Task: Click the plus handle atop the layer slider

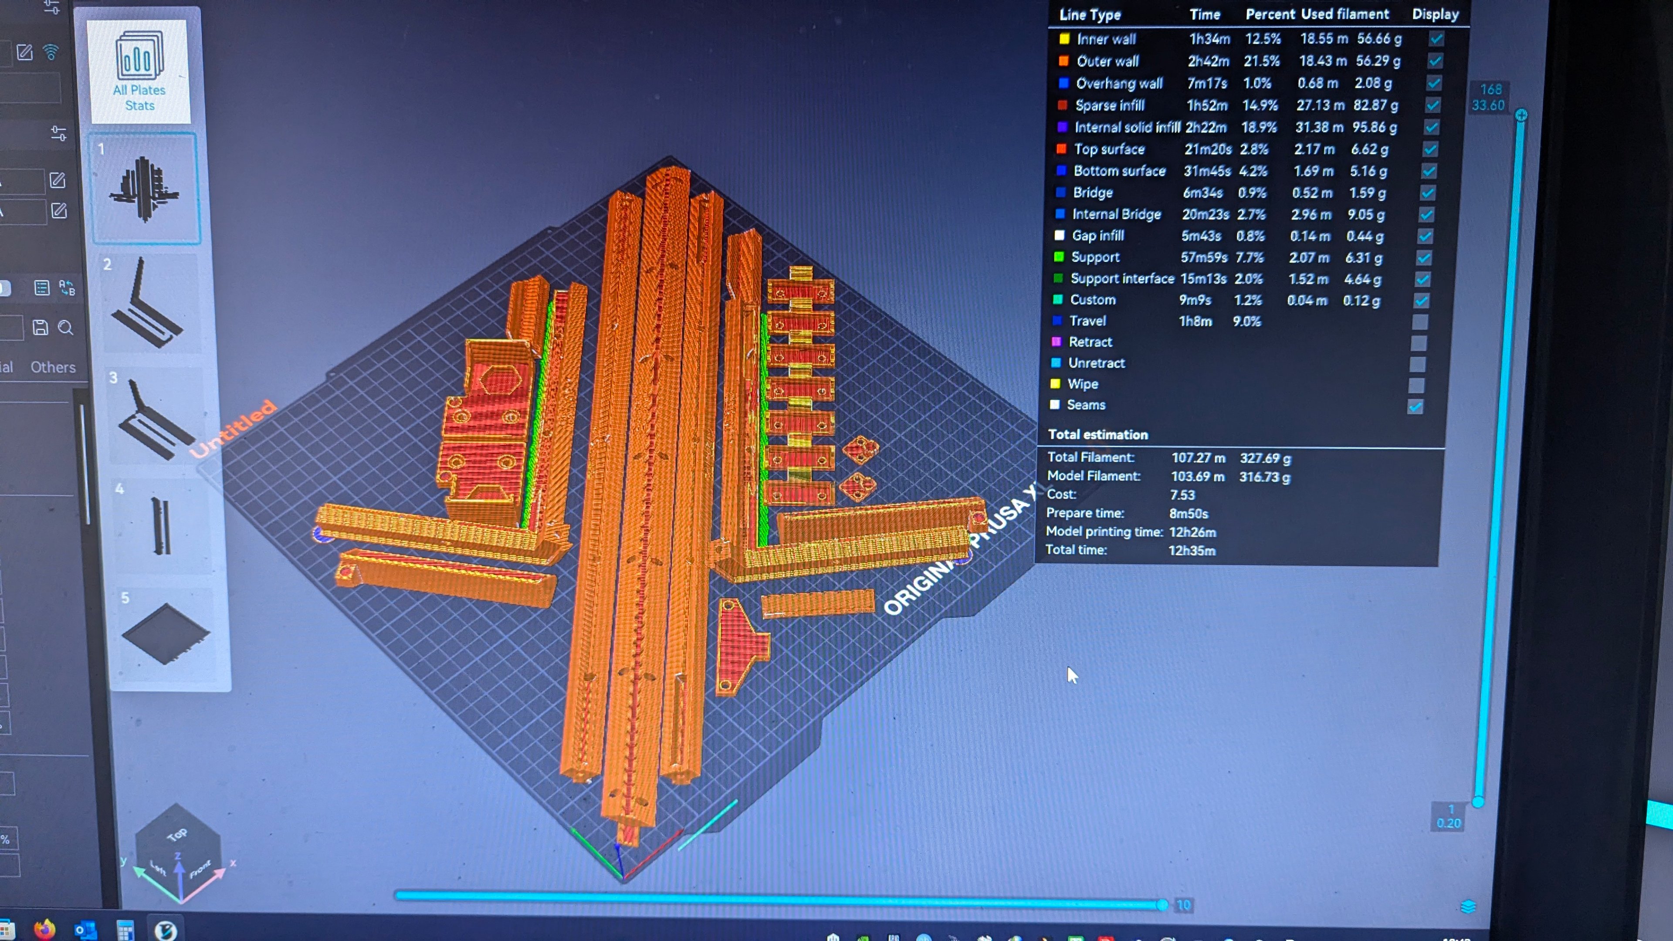Action: 1521,115
